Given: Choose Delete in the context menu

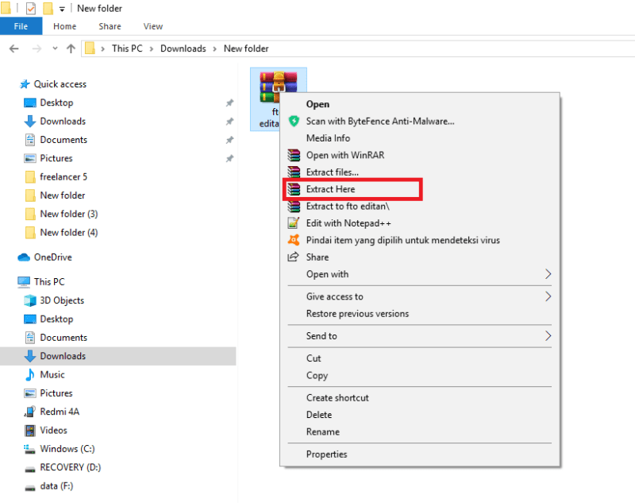Looking at the screenshot, I should pyautogui.click(x=420, y=415).
